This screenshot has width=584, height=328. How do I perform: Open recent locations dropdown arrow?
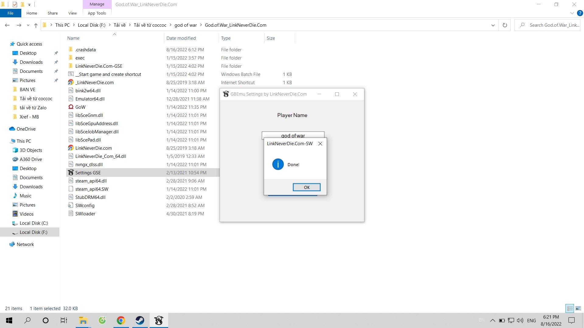(28, 25)
